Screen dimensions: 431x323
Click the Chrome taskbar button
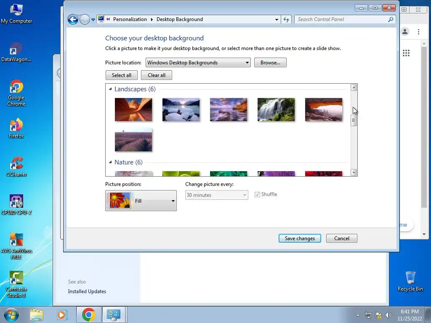(x=88, y=315)
